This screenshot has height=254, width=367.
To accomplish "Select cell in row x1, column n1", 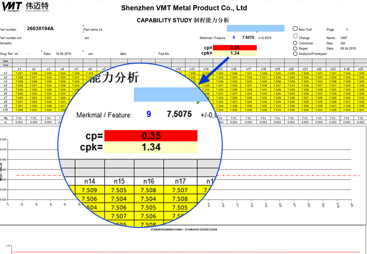I will pyautogui.click(x=19, y=73).
